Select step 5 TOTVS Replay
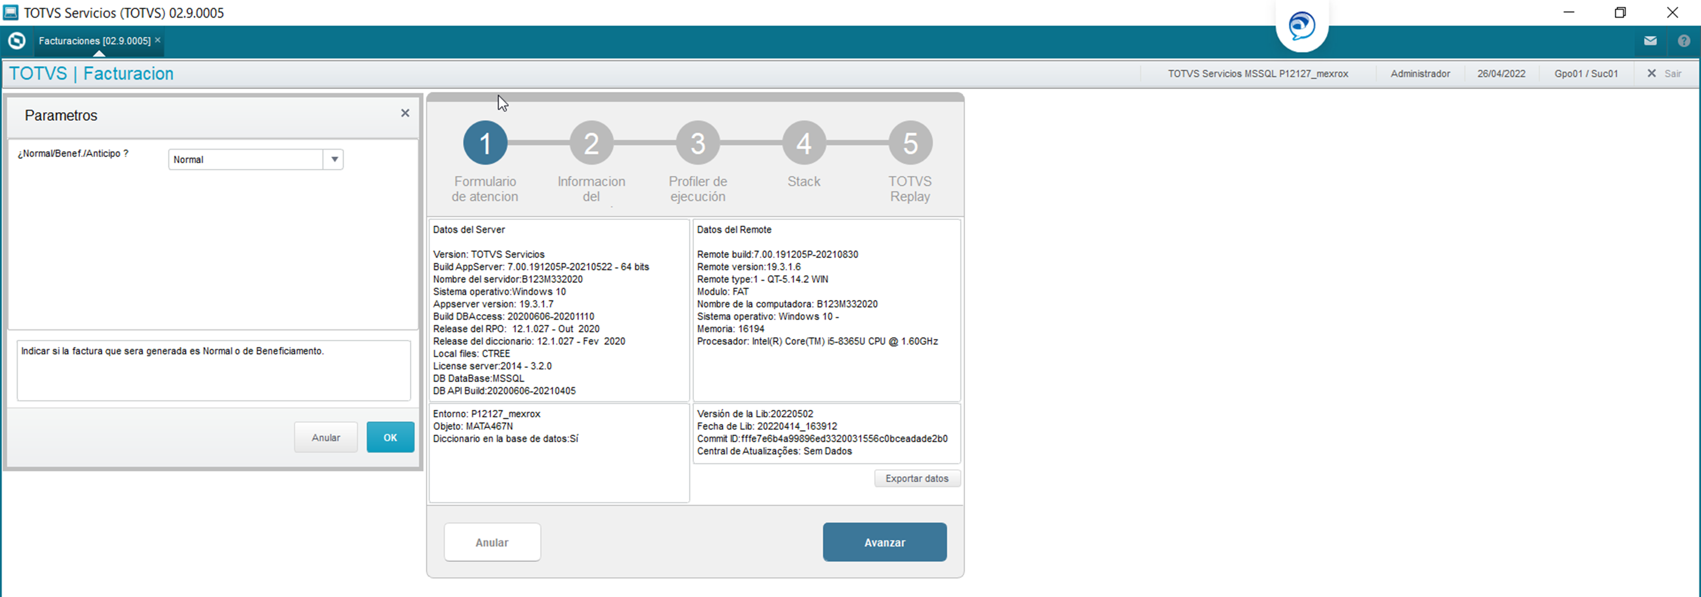Screen dimensions: 1701x597 (910, 143)
